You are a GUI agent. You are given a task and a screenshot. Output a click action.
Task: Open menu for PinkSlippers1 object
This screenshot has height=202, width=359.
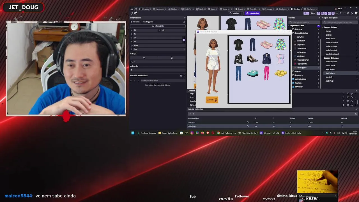pyautogui.click(x=318, y=68)
